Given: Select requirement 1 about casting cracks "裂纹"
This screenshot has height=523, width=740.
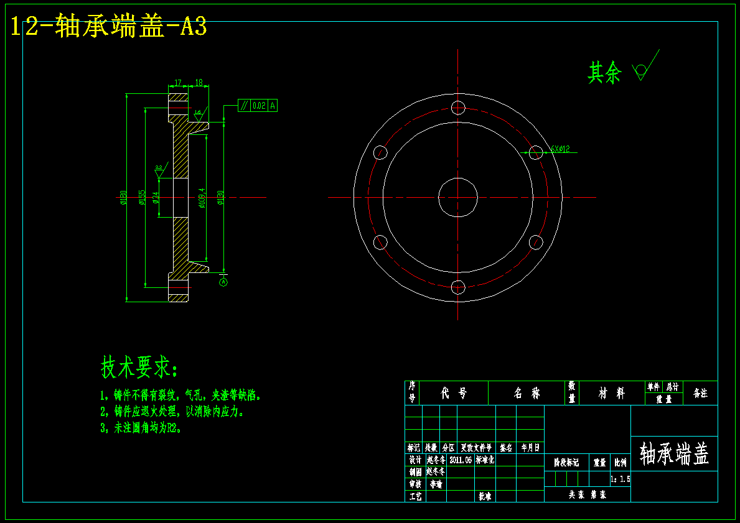Looking at the screenshot, I should point(180,395).
